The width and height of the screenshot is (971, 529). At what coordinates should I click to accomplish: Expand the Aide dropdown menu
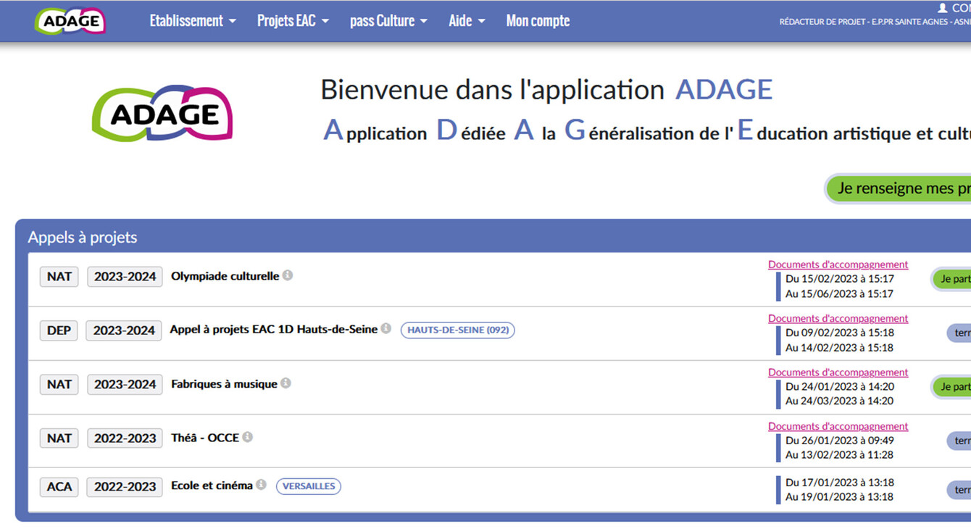[467, 21]
